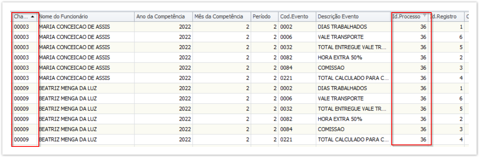The width and height of the screenshot is (479, 157).
Task: Sort by Mês da Competência column
Action: tap(219, 17)
